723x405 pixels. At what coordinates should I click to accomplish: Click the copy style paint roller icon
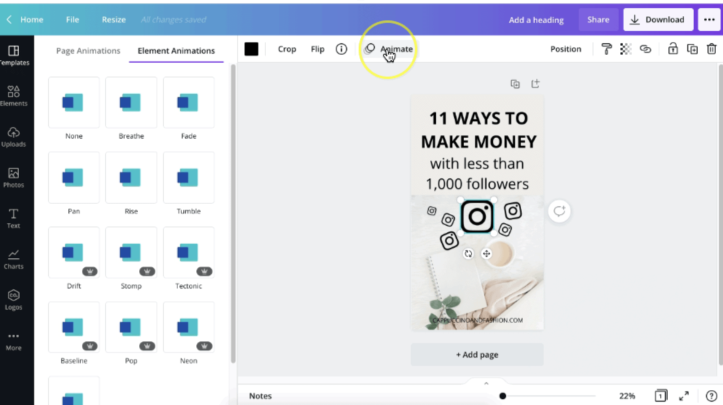click(x=606, y=49)
